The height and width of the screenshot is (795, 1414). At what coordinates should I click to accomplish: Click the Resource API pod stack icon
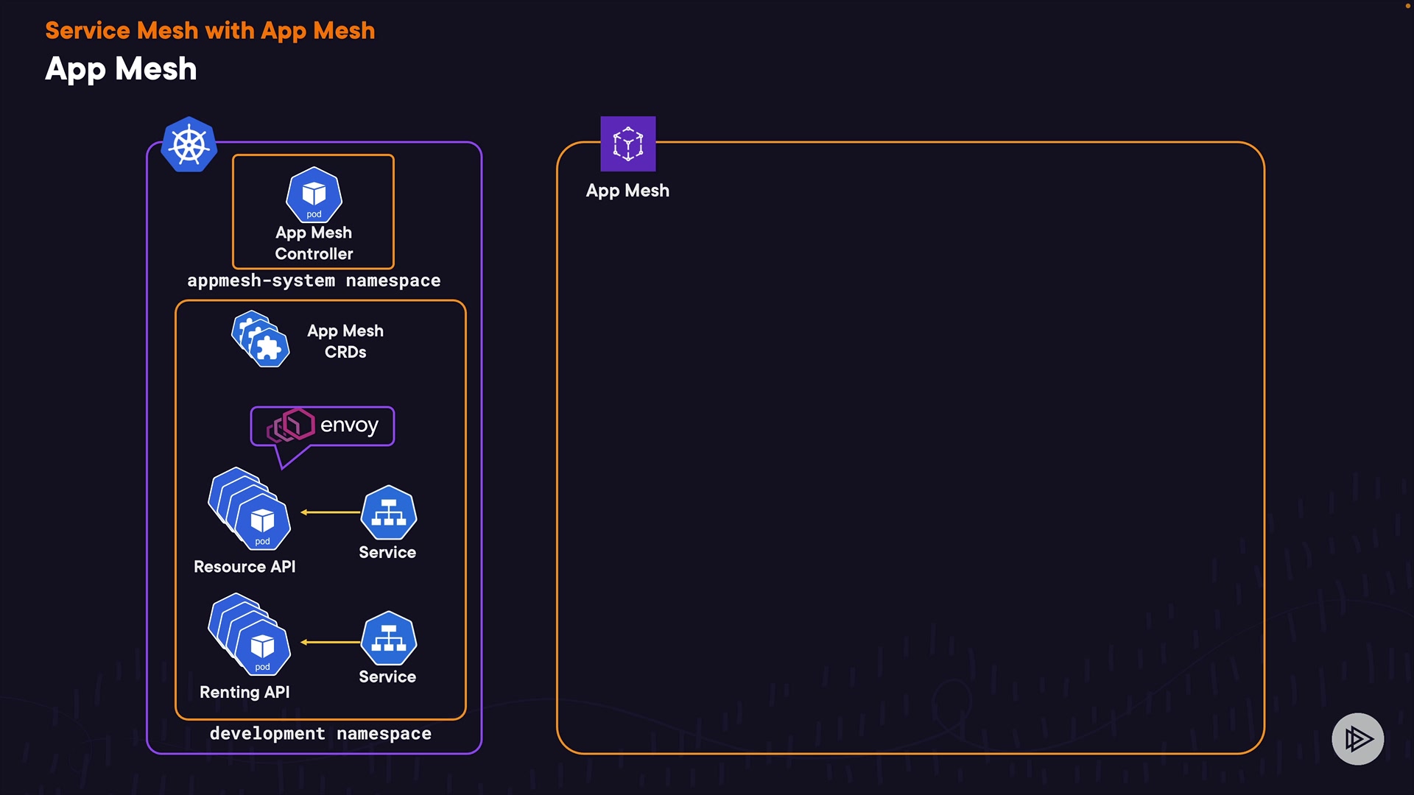click(250, 509)
